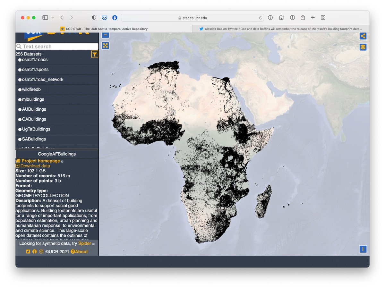Screen dimensions: 385x288
Task: Click the Pocket extension icon
Action: point(104,18)
